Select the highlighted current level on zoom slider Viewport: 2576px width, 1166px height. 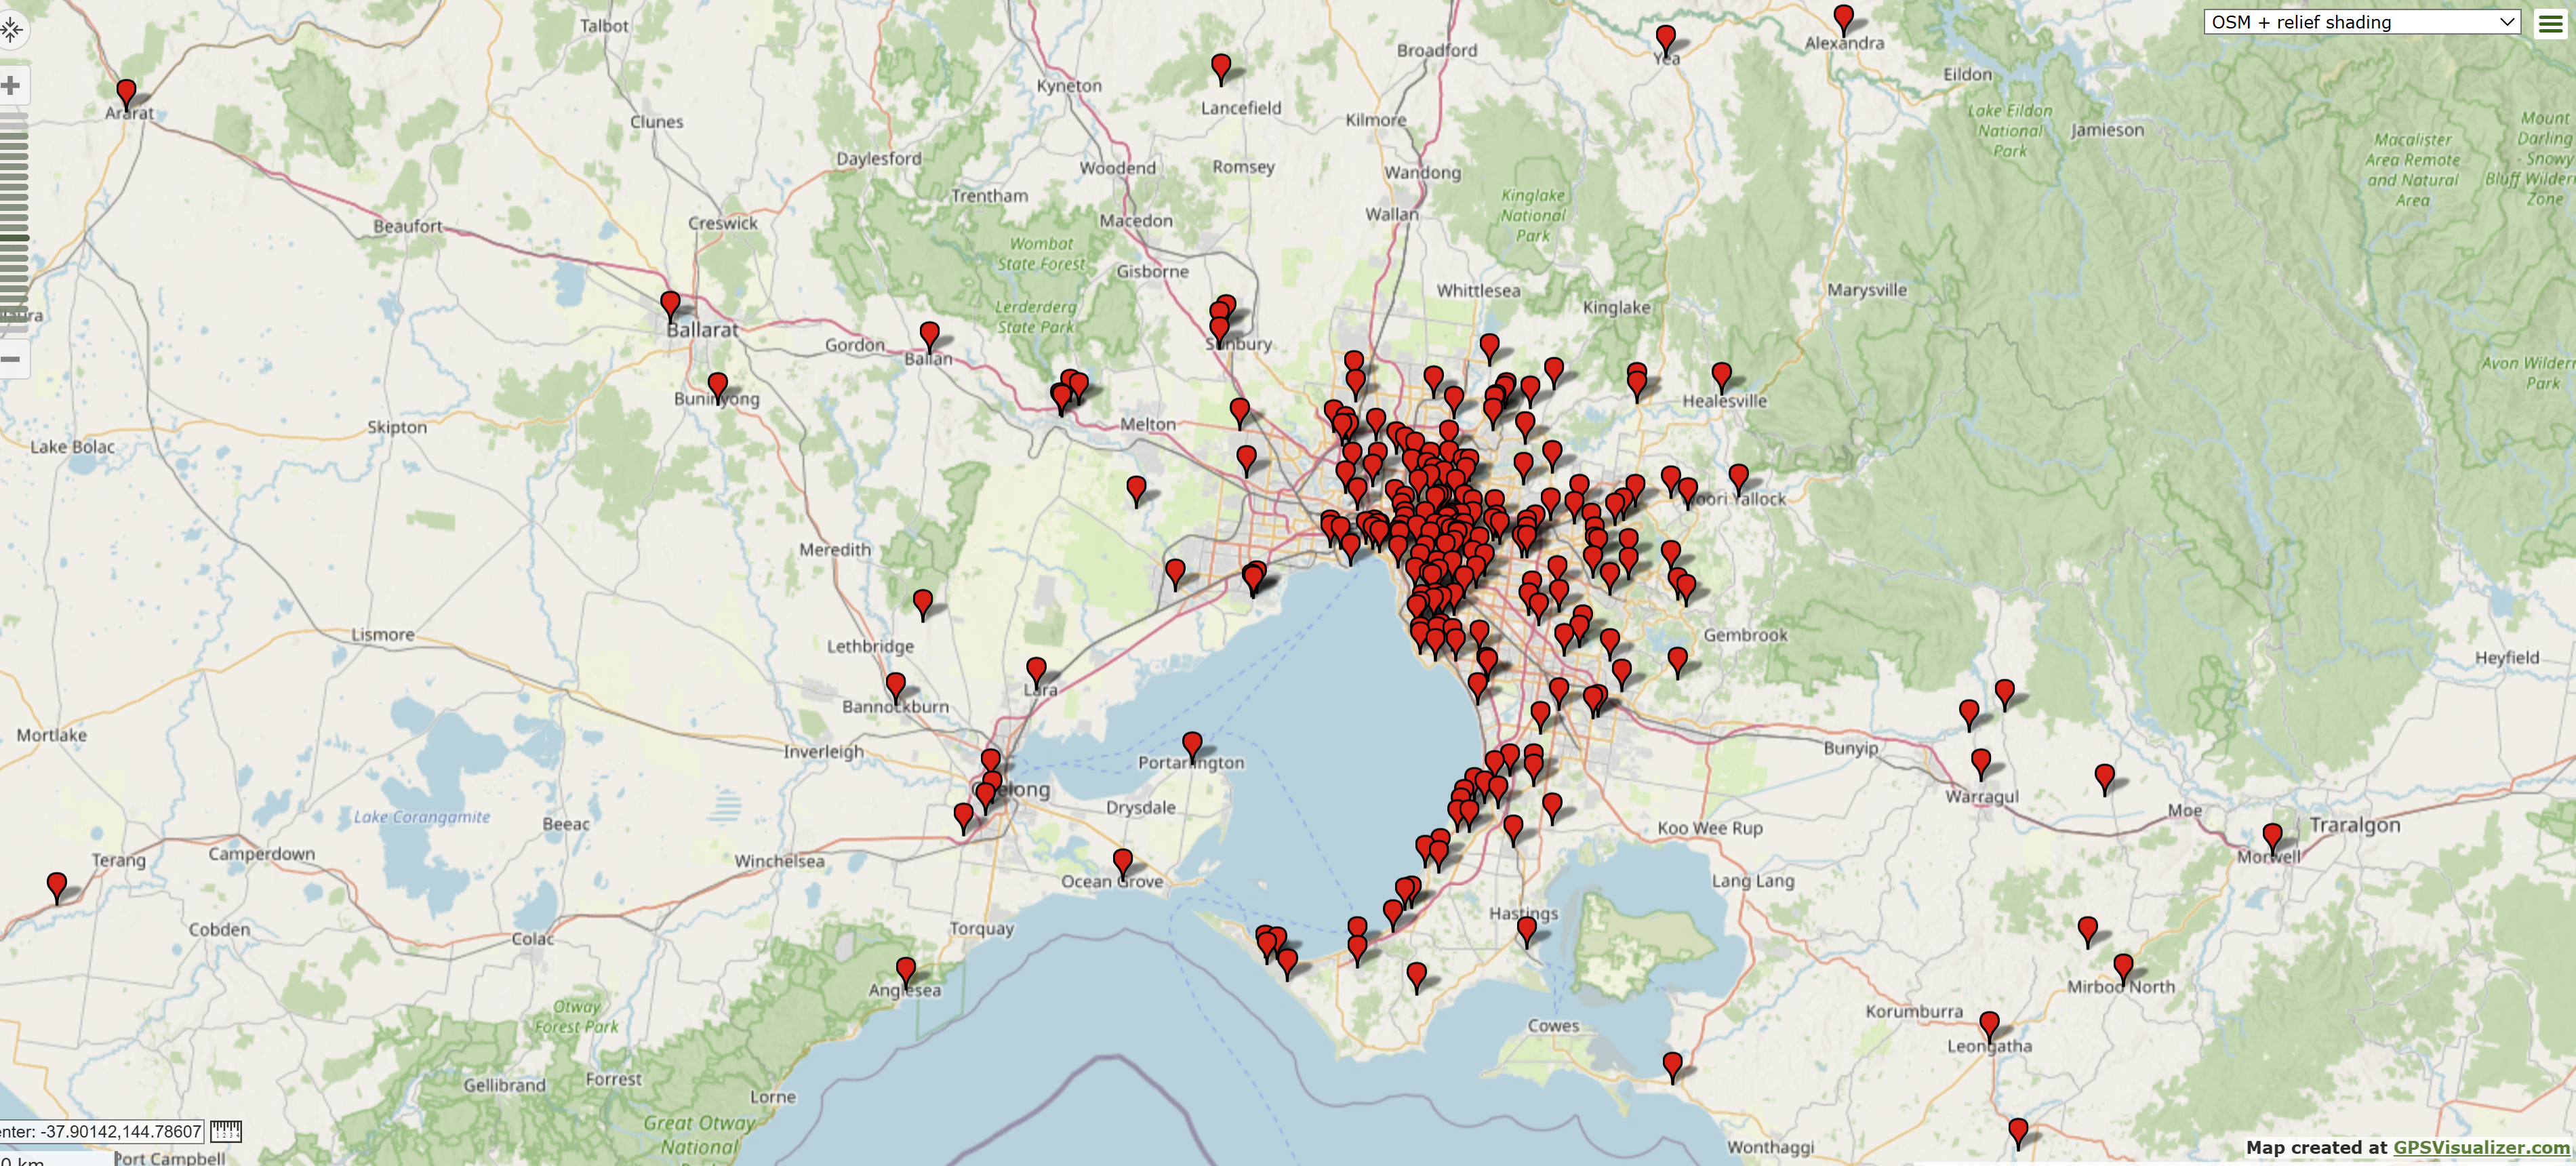(14, 238)
